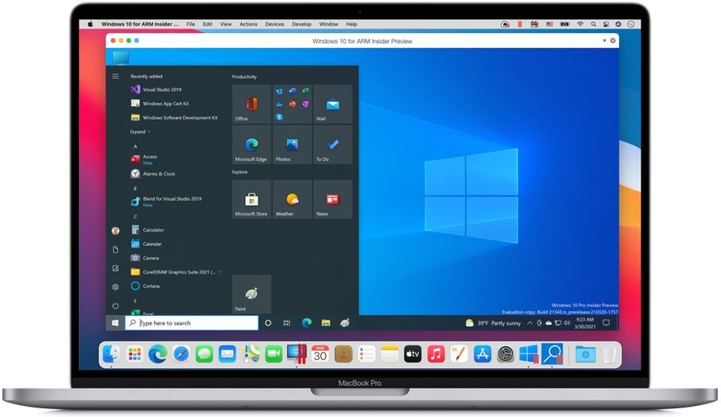Collapse the Start menu using the hamburger icon
Screen dimensions: 721x417
[115, 77]
